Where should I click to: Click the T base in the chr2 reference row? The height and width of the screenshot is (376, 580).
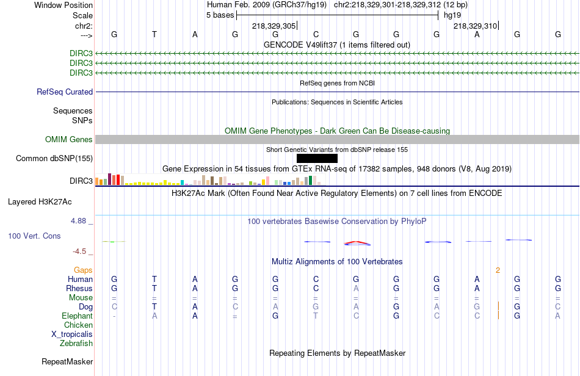[154, 34]
